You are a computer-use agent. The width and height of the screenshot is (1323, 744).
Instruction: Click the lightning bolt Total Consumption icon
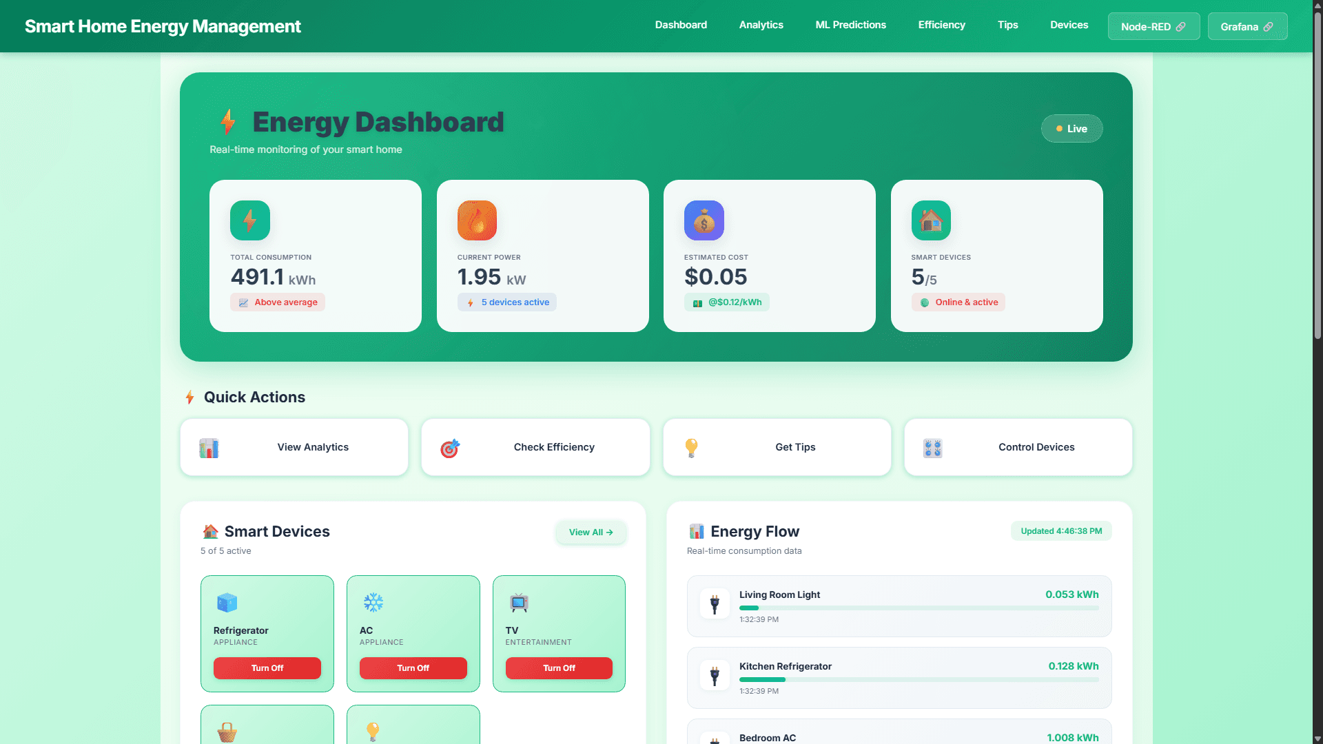(x=249, y=220)
